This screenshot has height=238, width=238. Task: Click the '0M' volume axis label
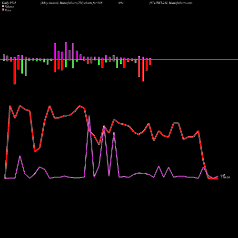tap(223, 175)
